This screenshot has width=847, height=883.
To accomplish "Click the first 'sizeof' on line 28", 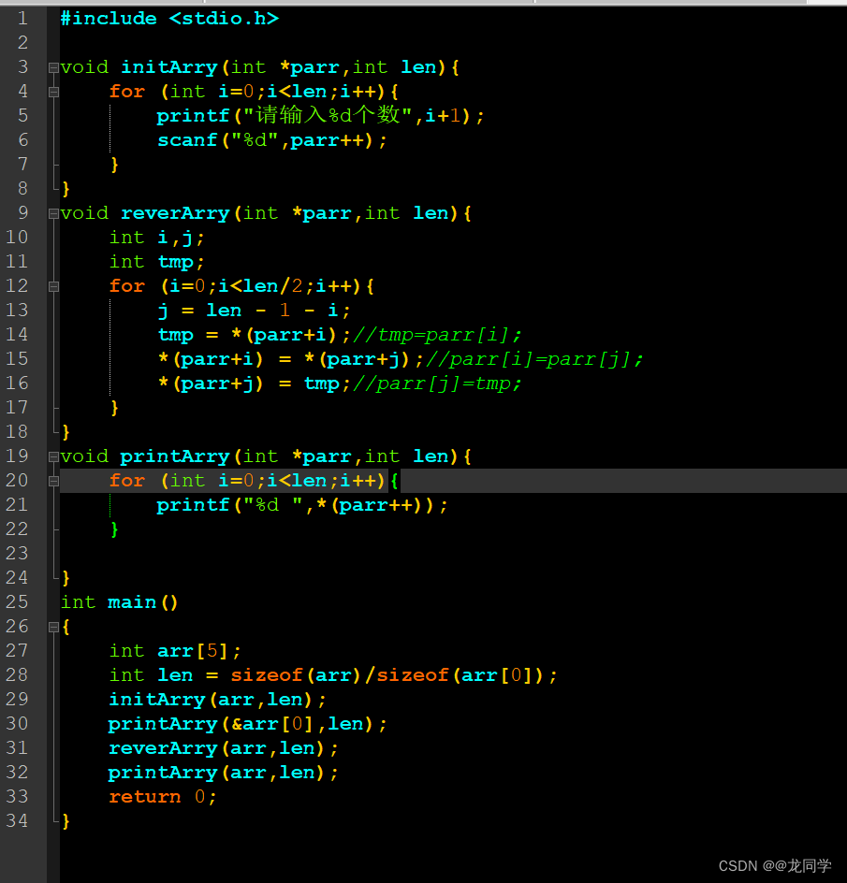I will click(266, 675).
